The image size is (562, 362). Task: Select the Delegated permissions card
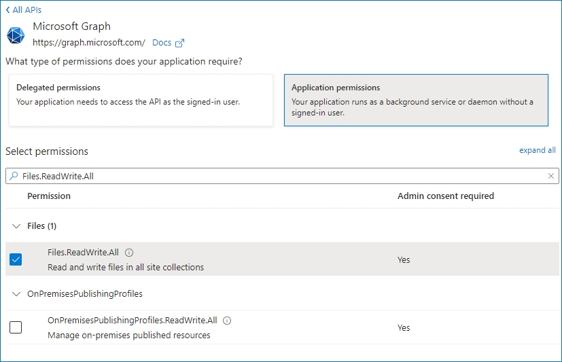[x=141, y=101]
